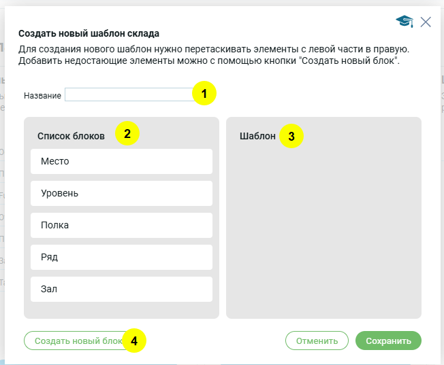Save the template with Сохранить
444x365 pixels.
point(388,341)
